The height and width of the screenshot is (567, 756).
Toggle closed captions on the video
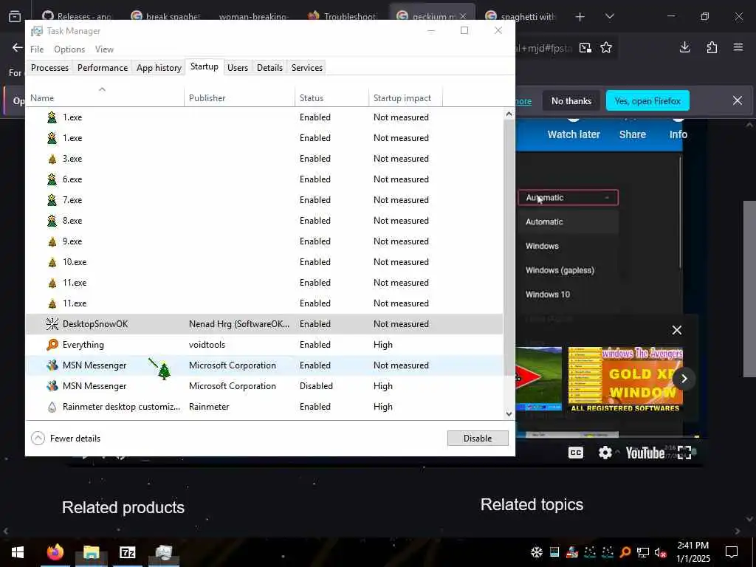576,453
